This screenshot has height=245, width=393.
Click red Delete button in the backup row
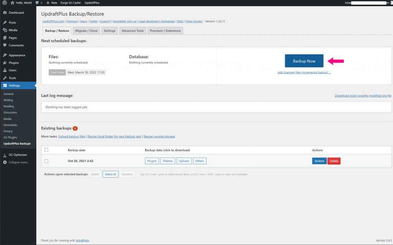(334, 161)
